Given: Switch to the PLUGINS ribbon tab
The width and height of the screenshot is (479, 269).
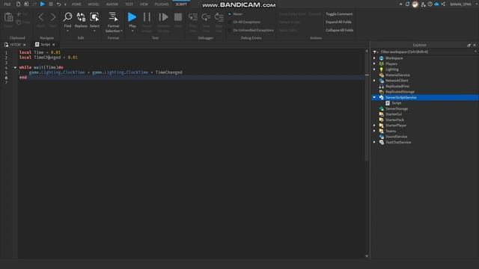Looking at the screenshot, I should pos(162,4).
